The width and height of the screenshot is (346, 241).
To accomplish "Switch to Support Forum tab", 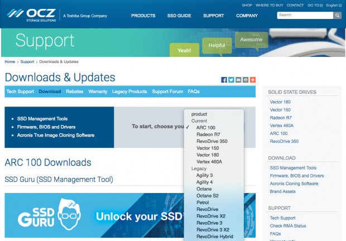I will (167, 91).
